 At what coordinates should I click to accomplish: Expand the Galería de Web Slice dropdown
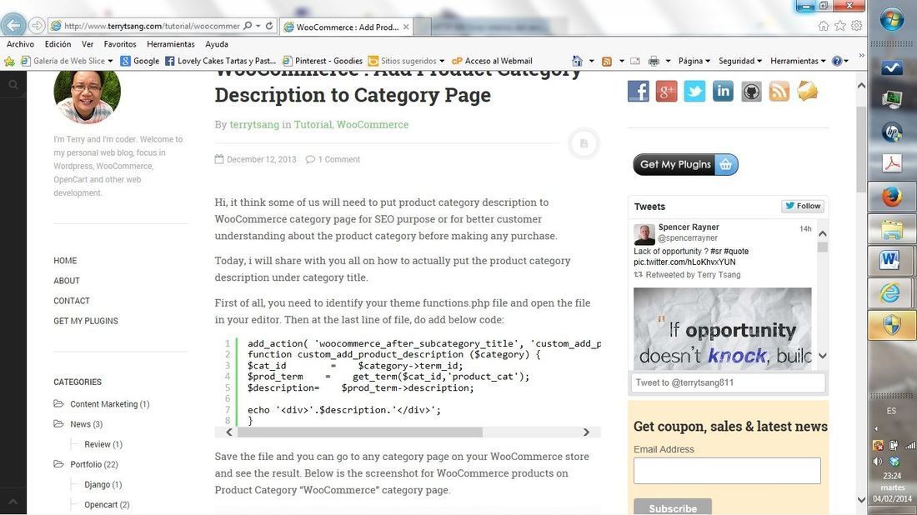[x=110, y=61]
